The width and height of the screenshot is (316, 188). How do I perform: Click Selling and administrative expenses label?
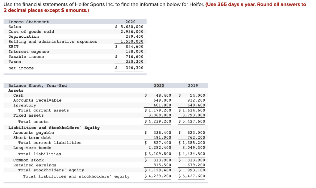pos(52,41)
